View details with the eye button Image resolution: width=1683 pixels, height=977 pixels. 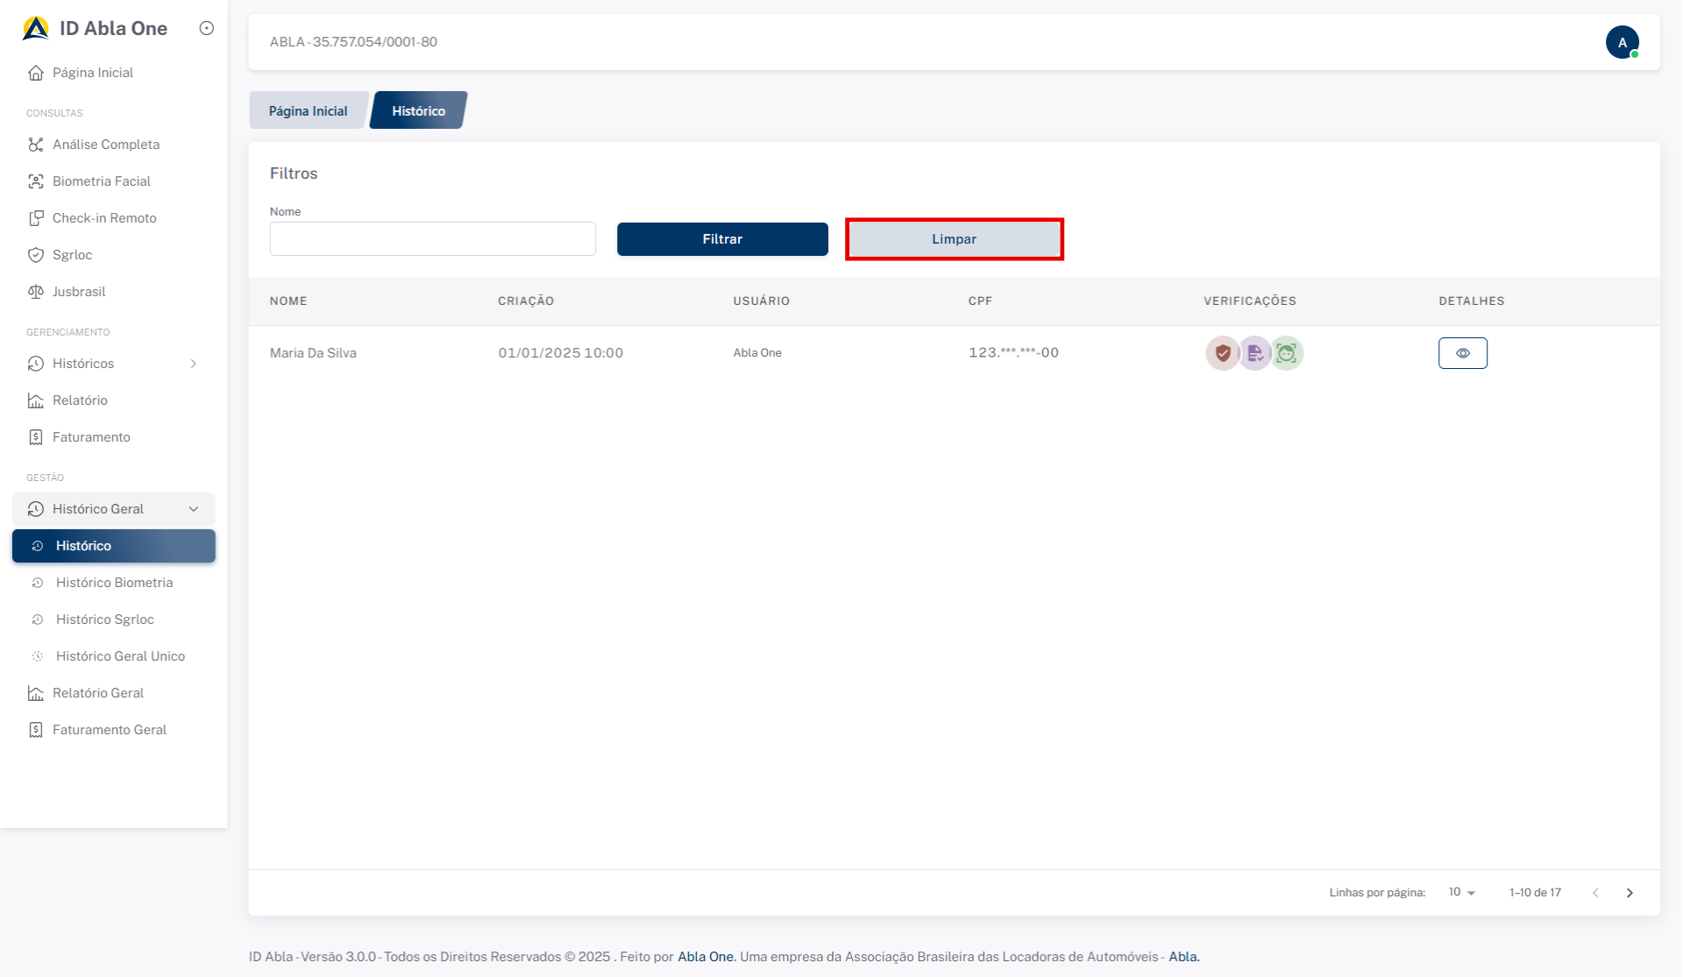point(1462,353)
